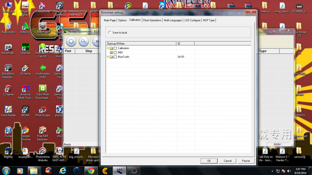Click the Internet Explorer taskbar icon

pos(63,170)
